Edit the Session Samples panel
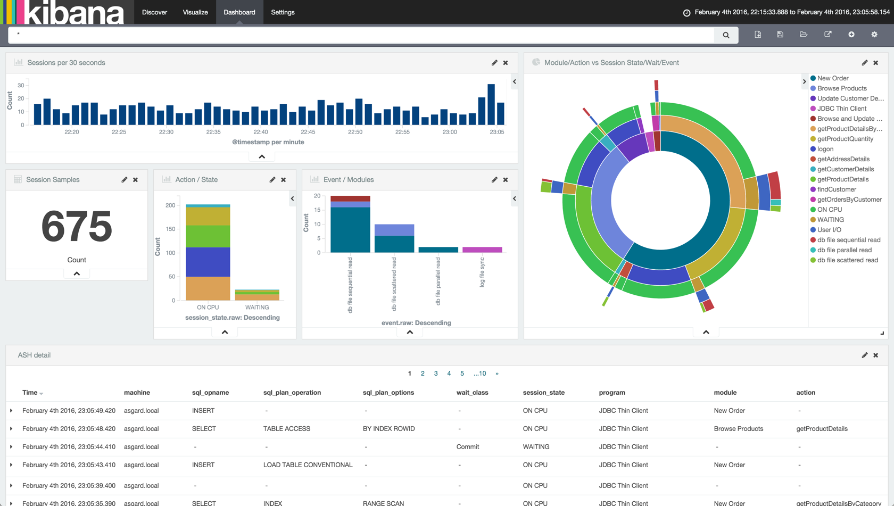Screen dimensions: 894x506 click(x=125, y=180)
